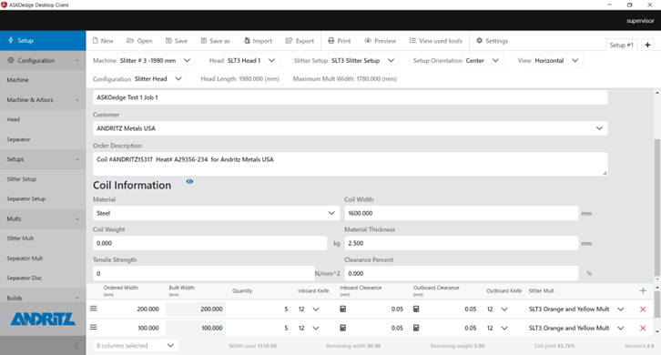Change View Horizontal dropdown
This screenshot has width=661, height=355.
556,61
